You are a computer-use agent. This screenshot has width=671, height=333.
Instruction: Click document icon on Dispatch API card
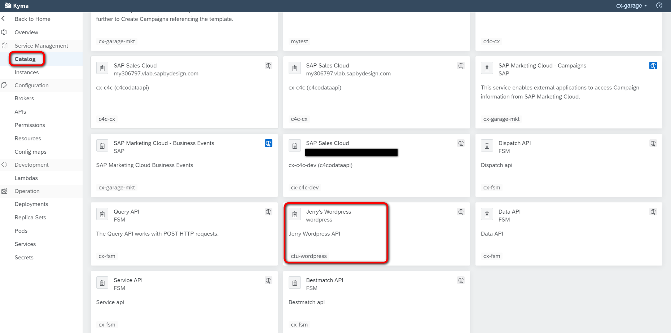487,145
